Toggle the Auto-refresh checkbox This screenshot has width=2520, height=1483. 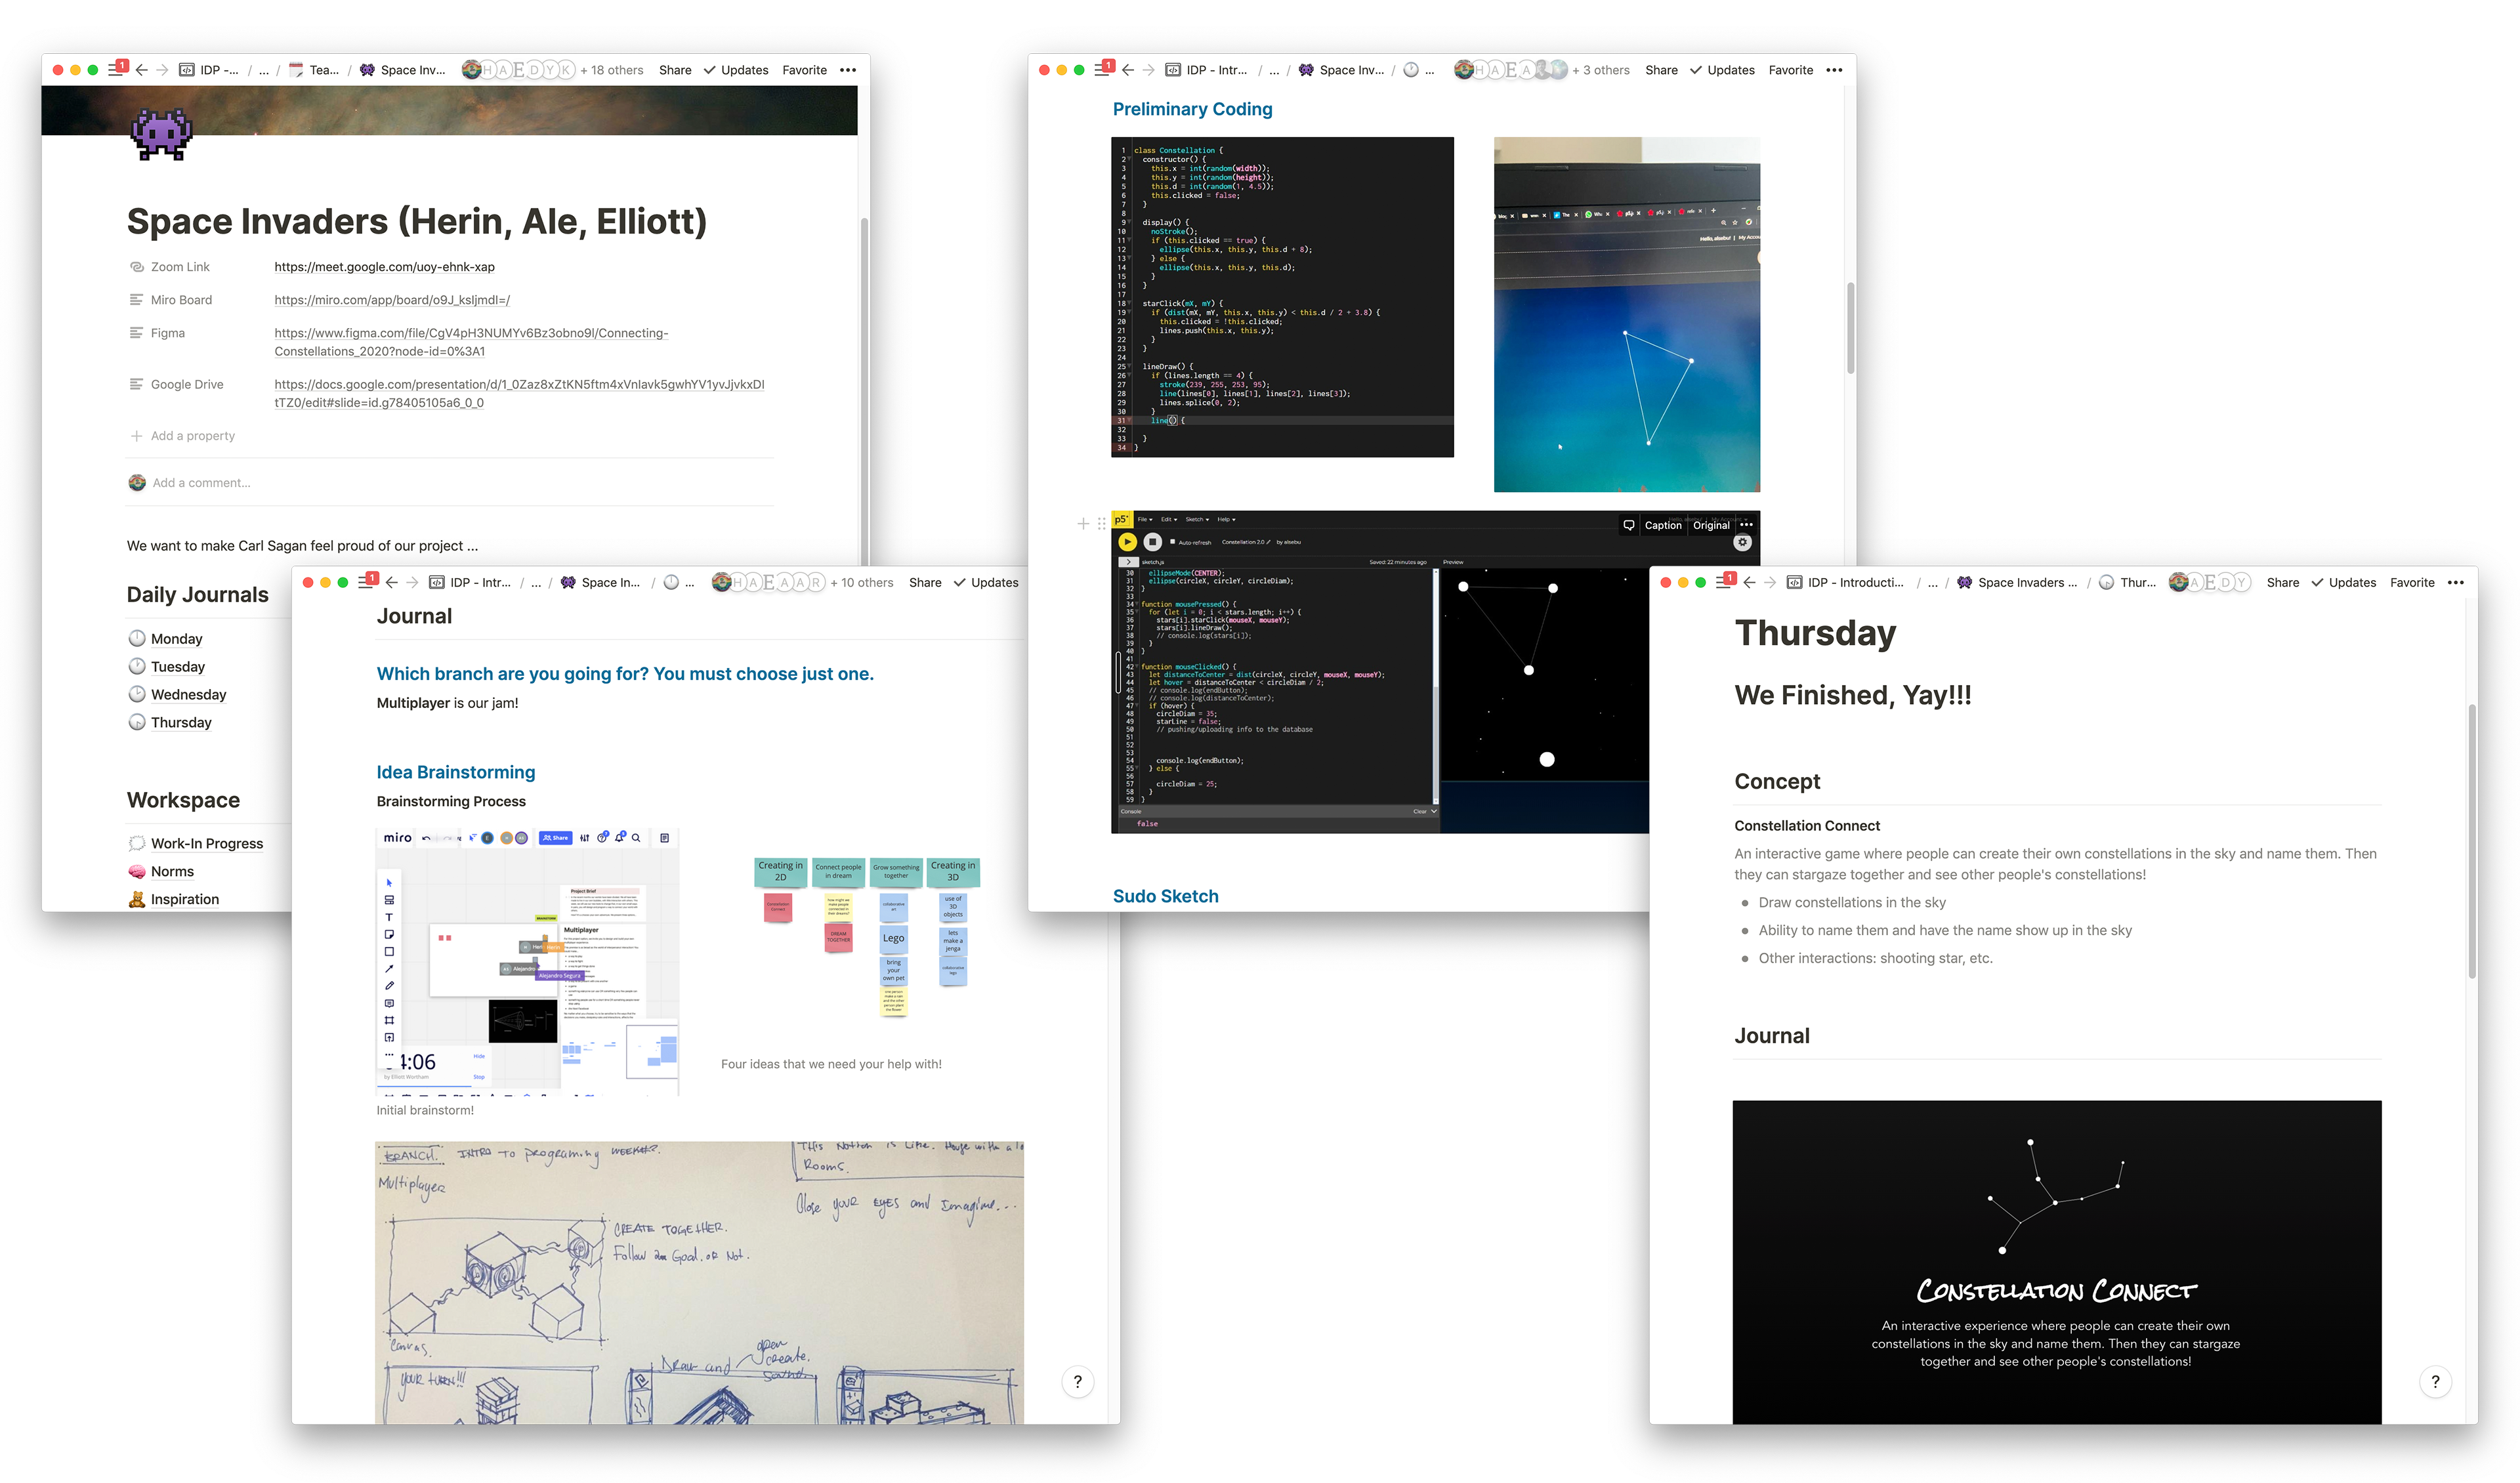(1172, 541)
